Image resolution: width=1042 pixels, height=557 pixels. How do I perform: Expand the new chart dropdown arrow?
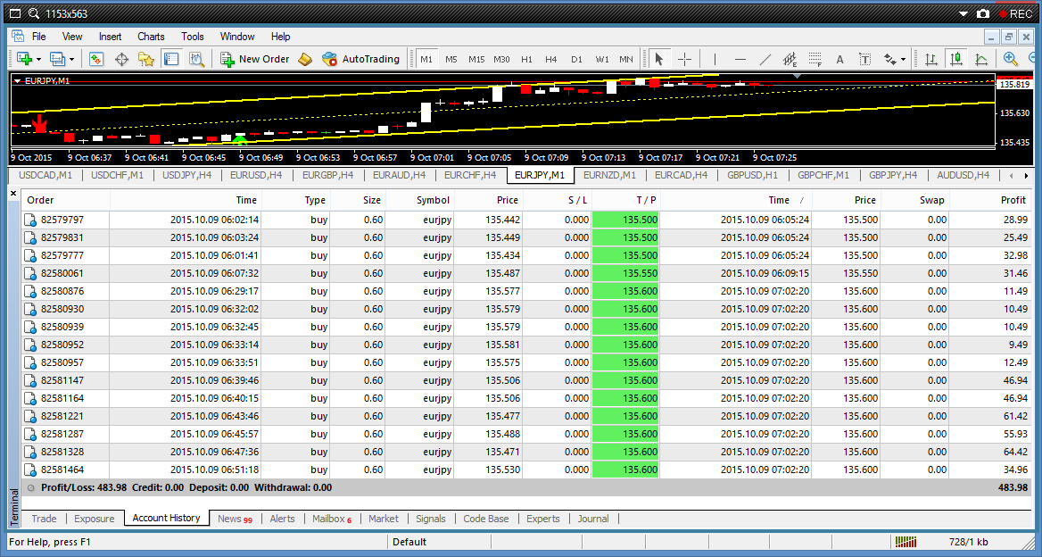38,60
